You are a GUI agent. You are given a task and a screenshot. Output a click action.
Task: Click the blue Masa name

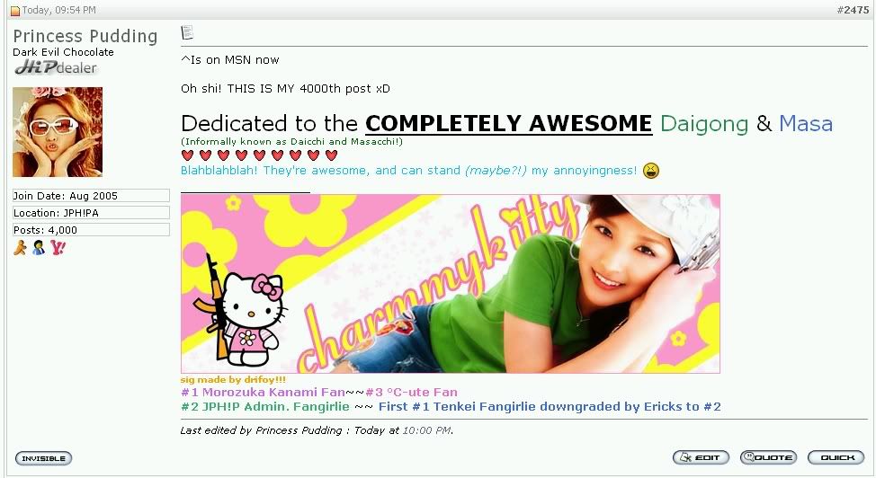pos(806,123)
